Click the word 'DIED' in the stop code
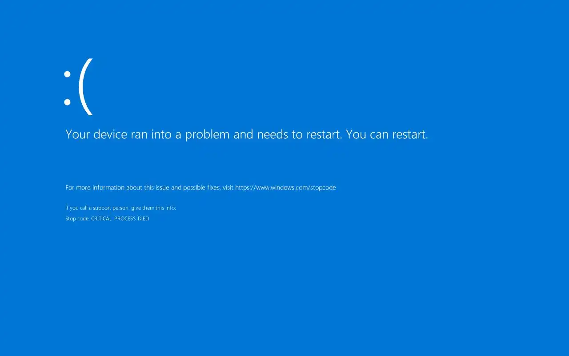The height and width of the screenshot is (356, 569). (x=144, y=219)
